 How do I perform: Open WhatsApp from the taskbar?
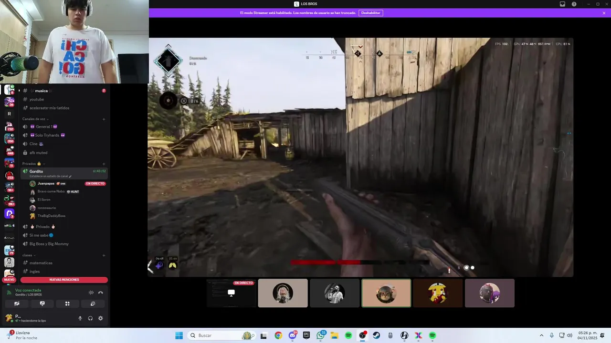320,335
